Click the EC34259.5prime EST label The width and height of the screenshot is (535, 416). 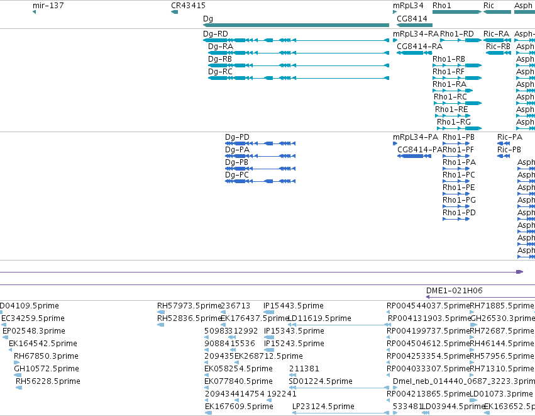[33, 318]
